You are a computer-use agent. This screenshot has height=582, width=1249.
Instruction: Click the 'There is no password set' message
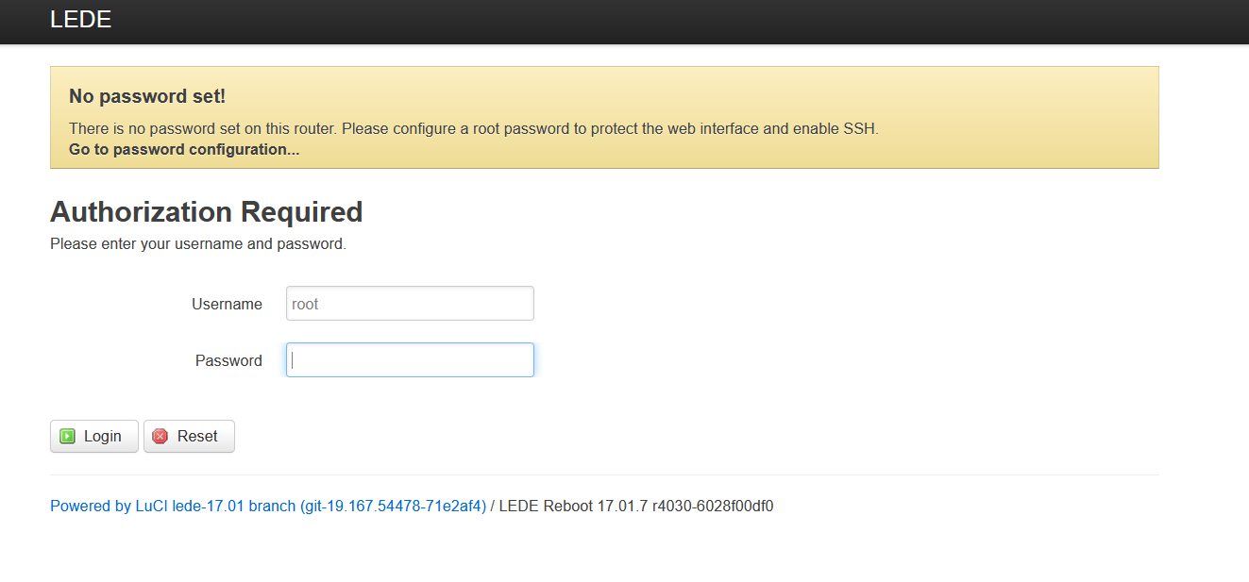[473, 128]
